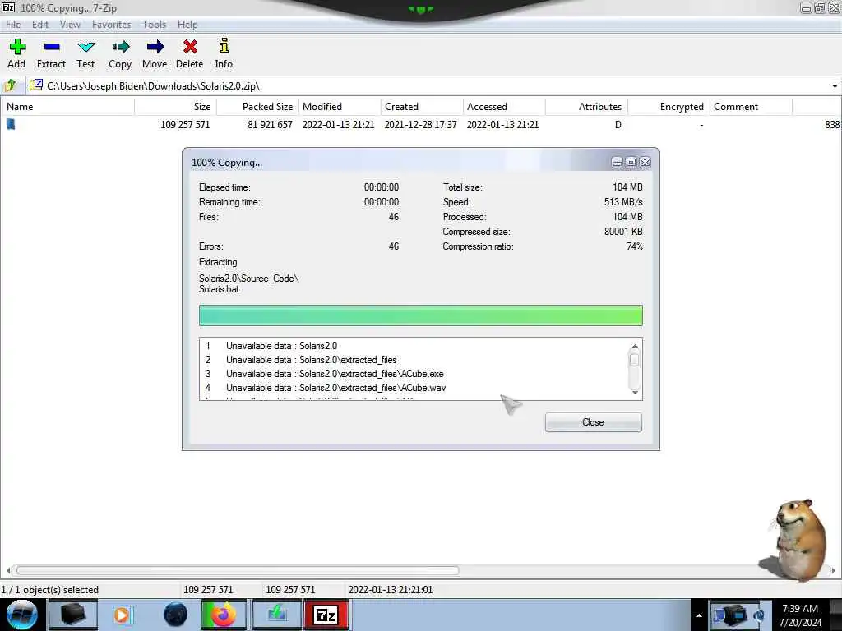842x631 pixels.
Task: Sort by Attributes column header
Action: pos(586,106)
